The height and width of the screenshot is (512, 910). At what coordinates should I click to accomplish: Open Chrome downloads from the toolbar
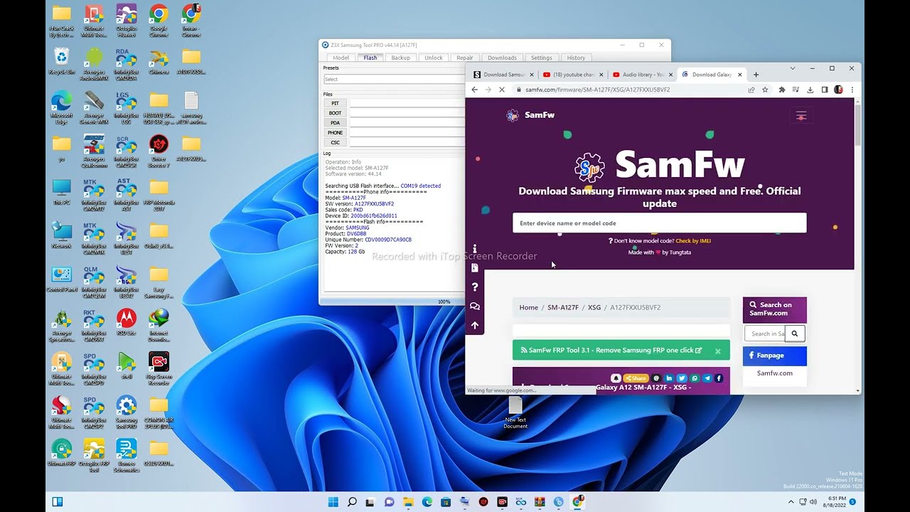click(x=810, y=90)
